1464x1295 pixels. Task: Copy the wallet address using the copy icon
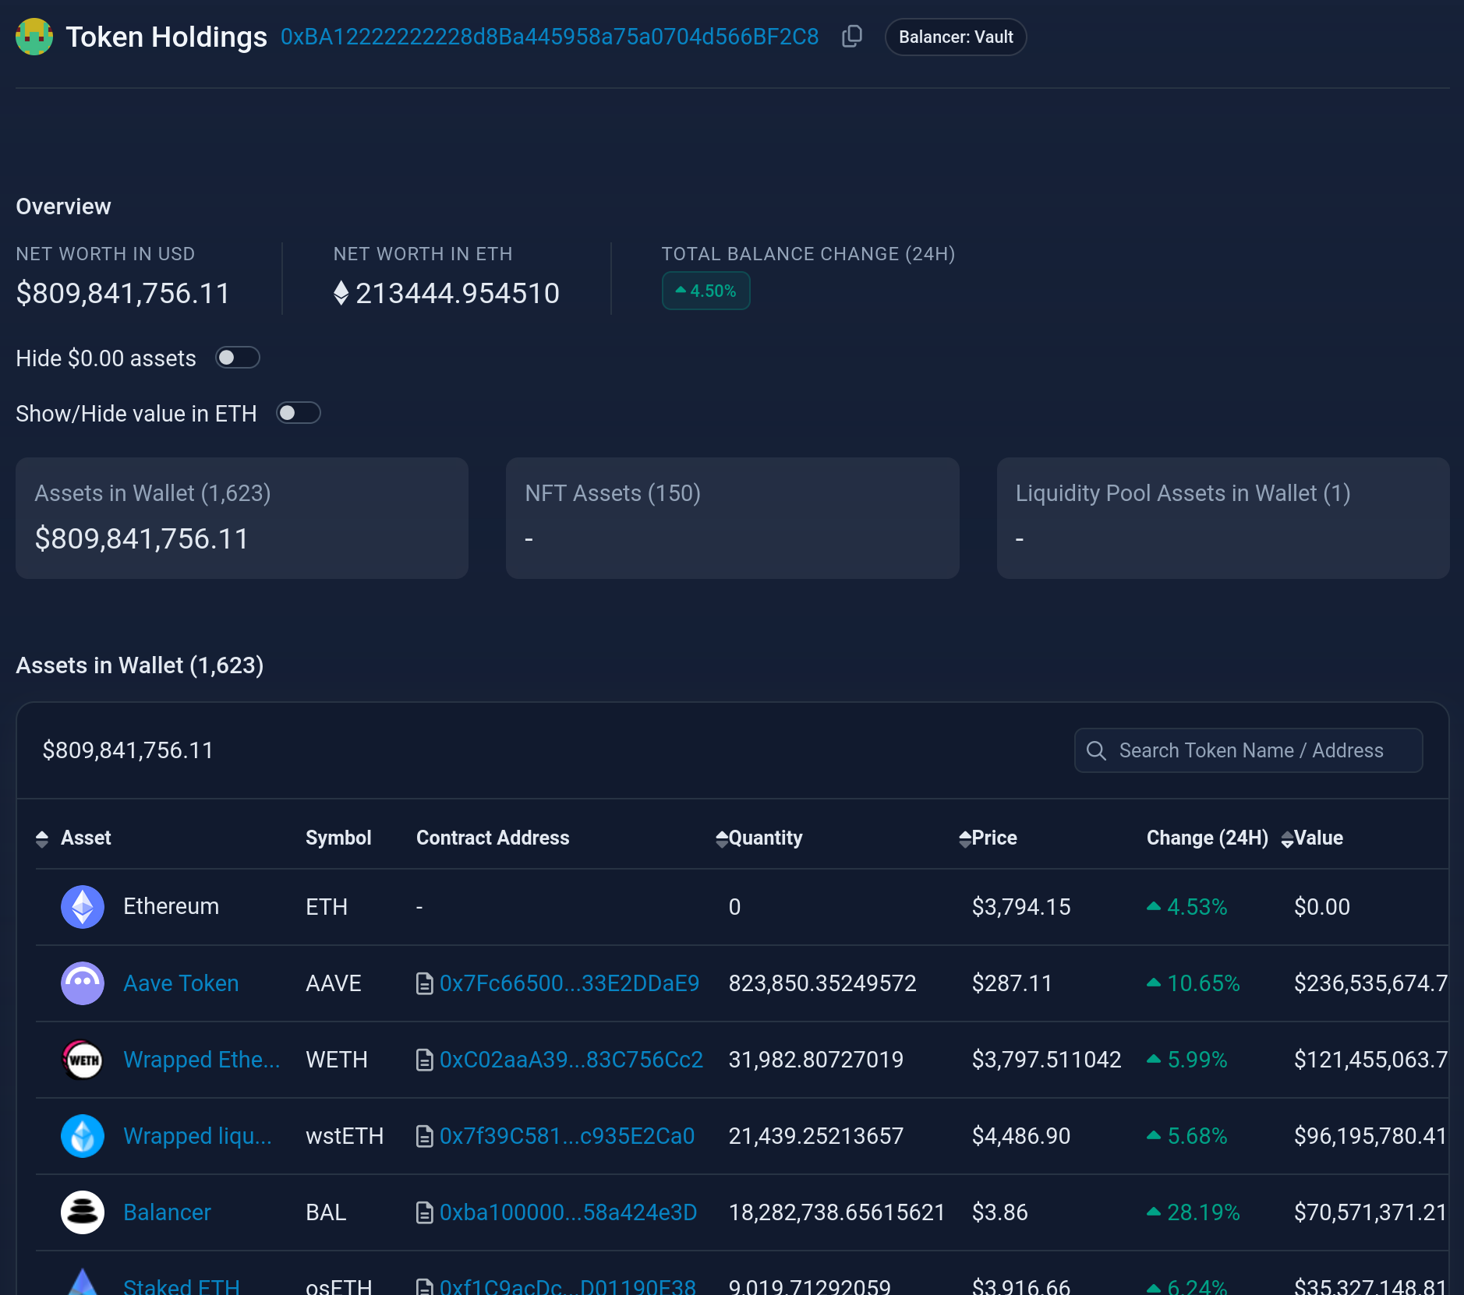pyautogui.click(x=851, y=36)
